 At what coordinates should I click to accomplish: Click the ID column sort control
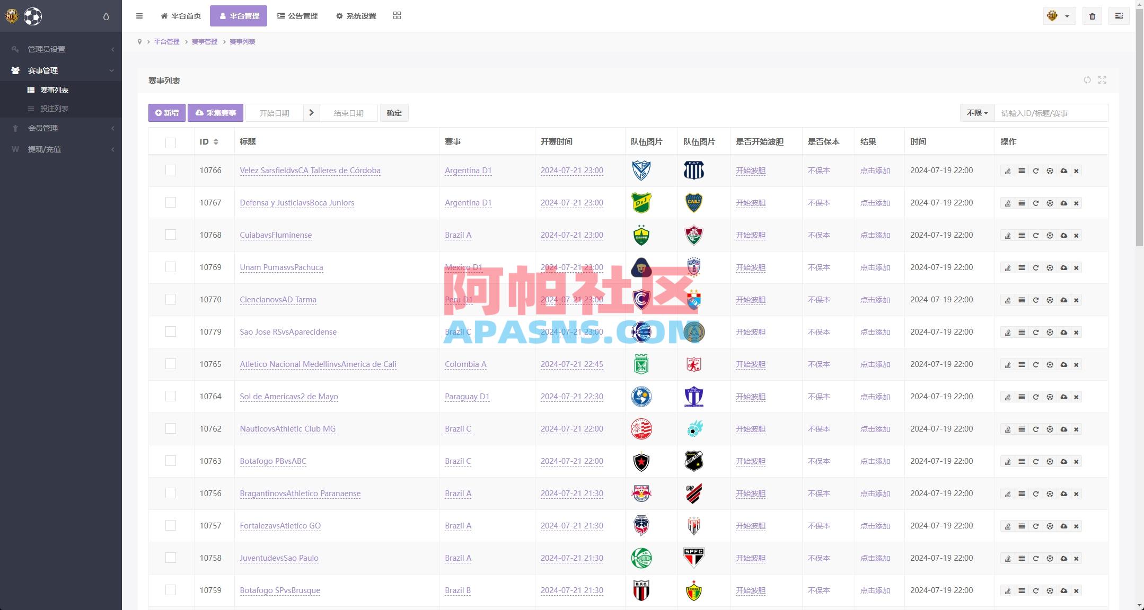(x=216, y=141)
